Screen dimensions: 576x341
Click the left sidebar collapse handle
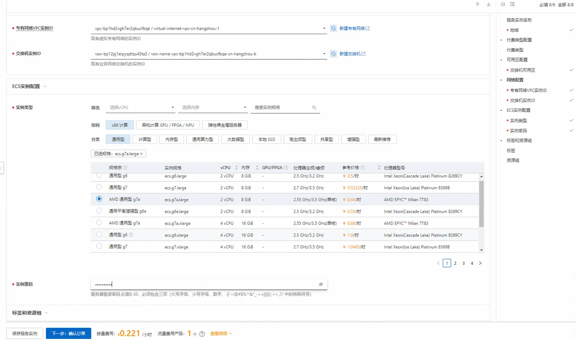point(2,168)
